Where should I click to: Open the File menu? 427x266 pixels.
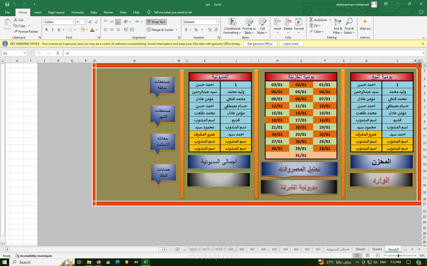7,12
